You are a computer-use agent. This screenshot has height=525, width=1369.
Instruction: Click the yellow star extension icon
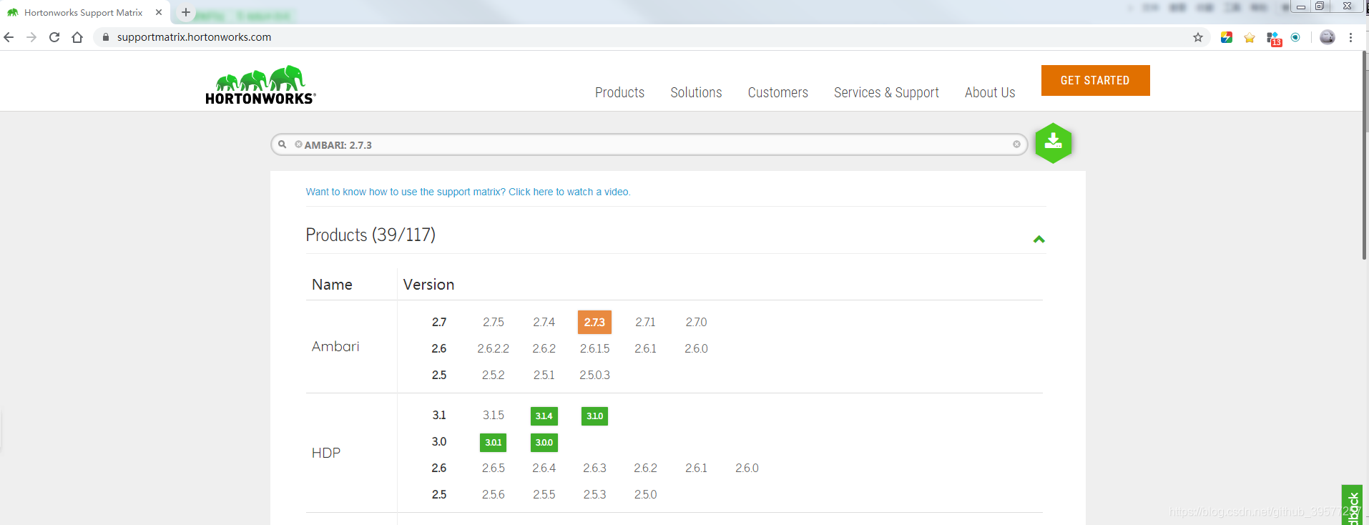coord(1250,37)
